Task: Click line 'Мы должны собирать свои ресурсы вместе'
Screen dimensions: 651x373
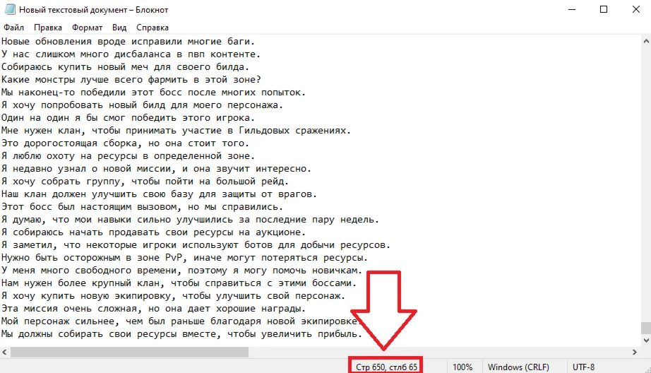Action: pyautogui.click(x=182, y=334)
